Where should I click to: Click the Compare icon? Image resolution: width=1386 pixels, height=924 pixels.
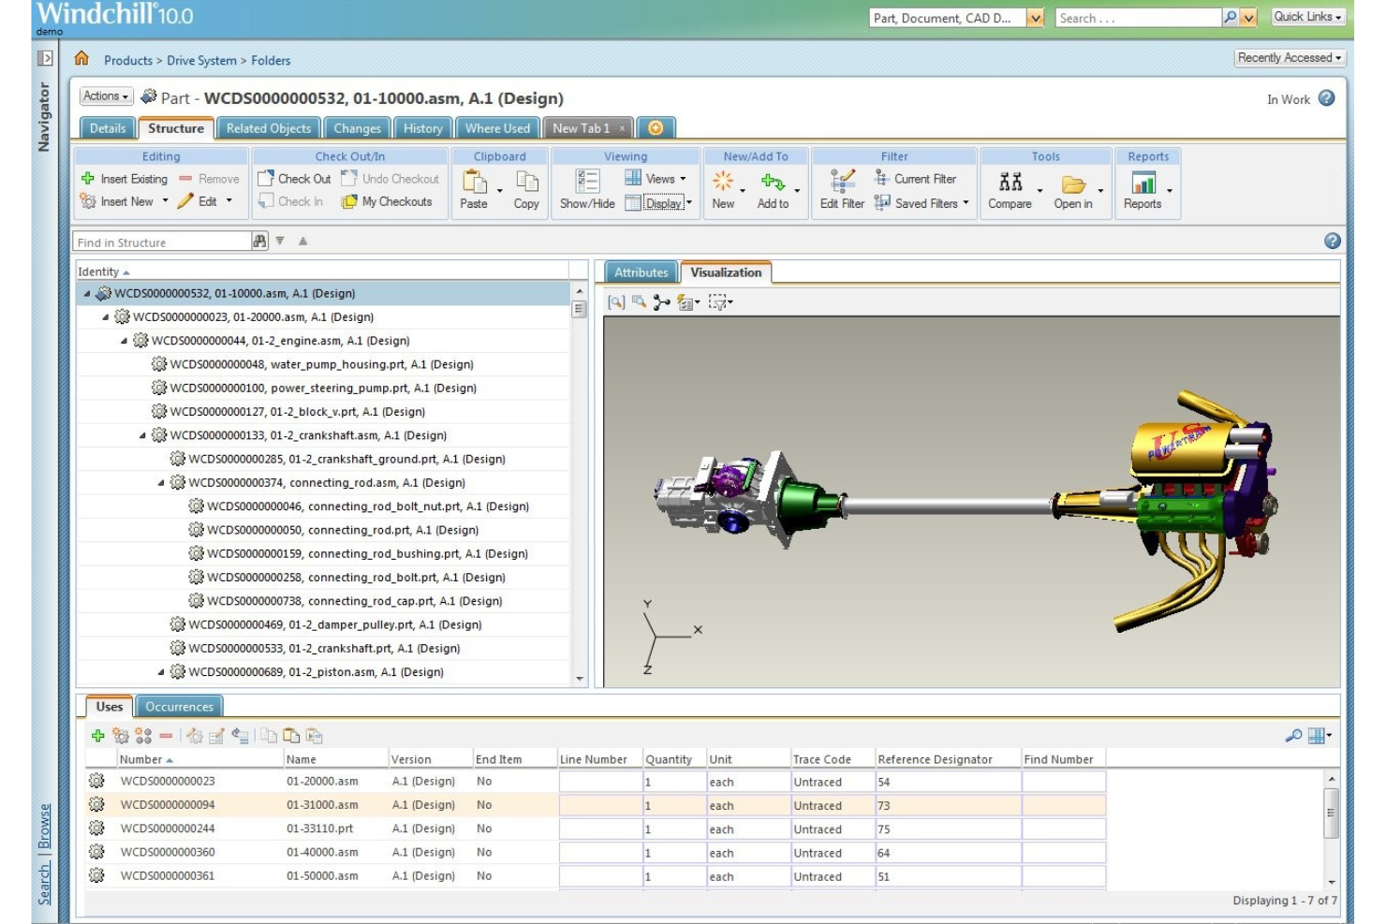click(x=1010, y=182)
